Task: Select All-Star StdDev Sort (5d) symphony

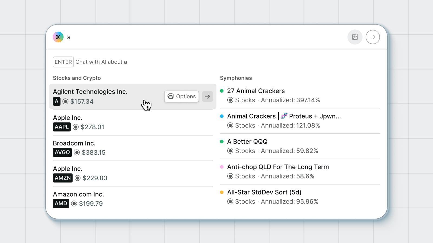Action: pyautogui.click(x=264, y=193)
